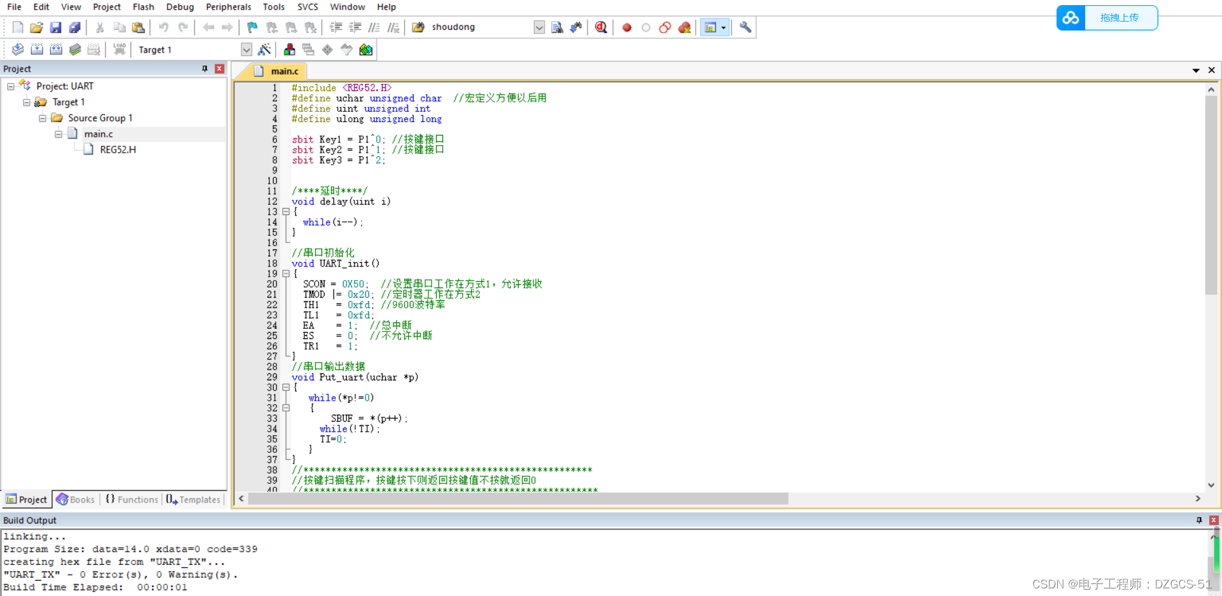Viewport: 1222px width, 596px height.
Task: Open the Flash menu
Action: (x=143, y=7)
